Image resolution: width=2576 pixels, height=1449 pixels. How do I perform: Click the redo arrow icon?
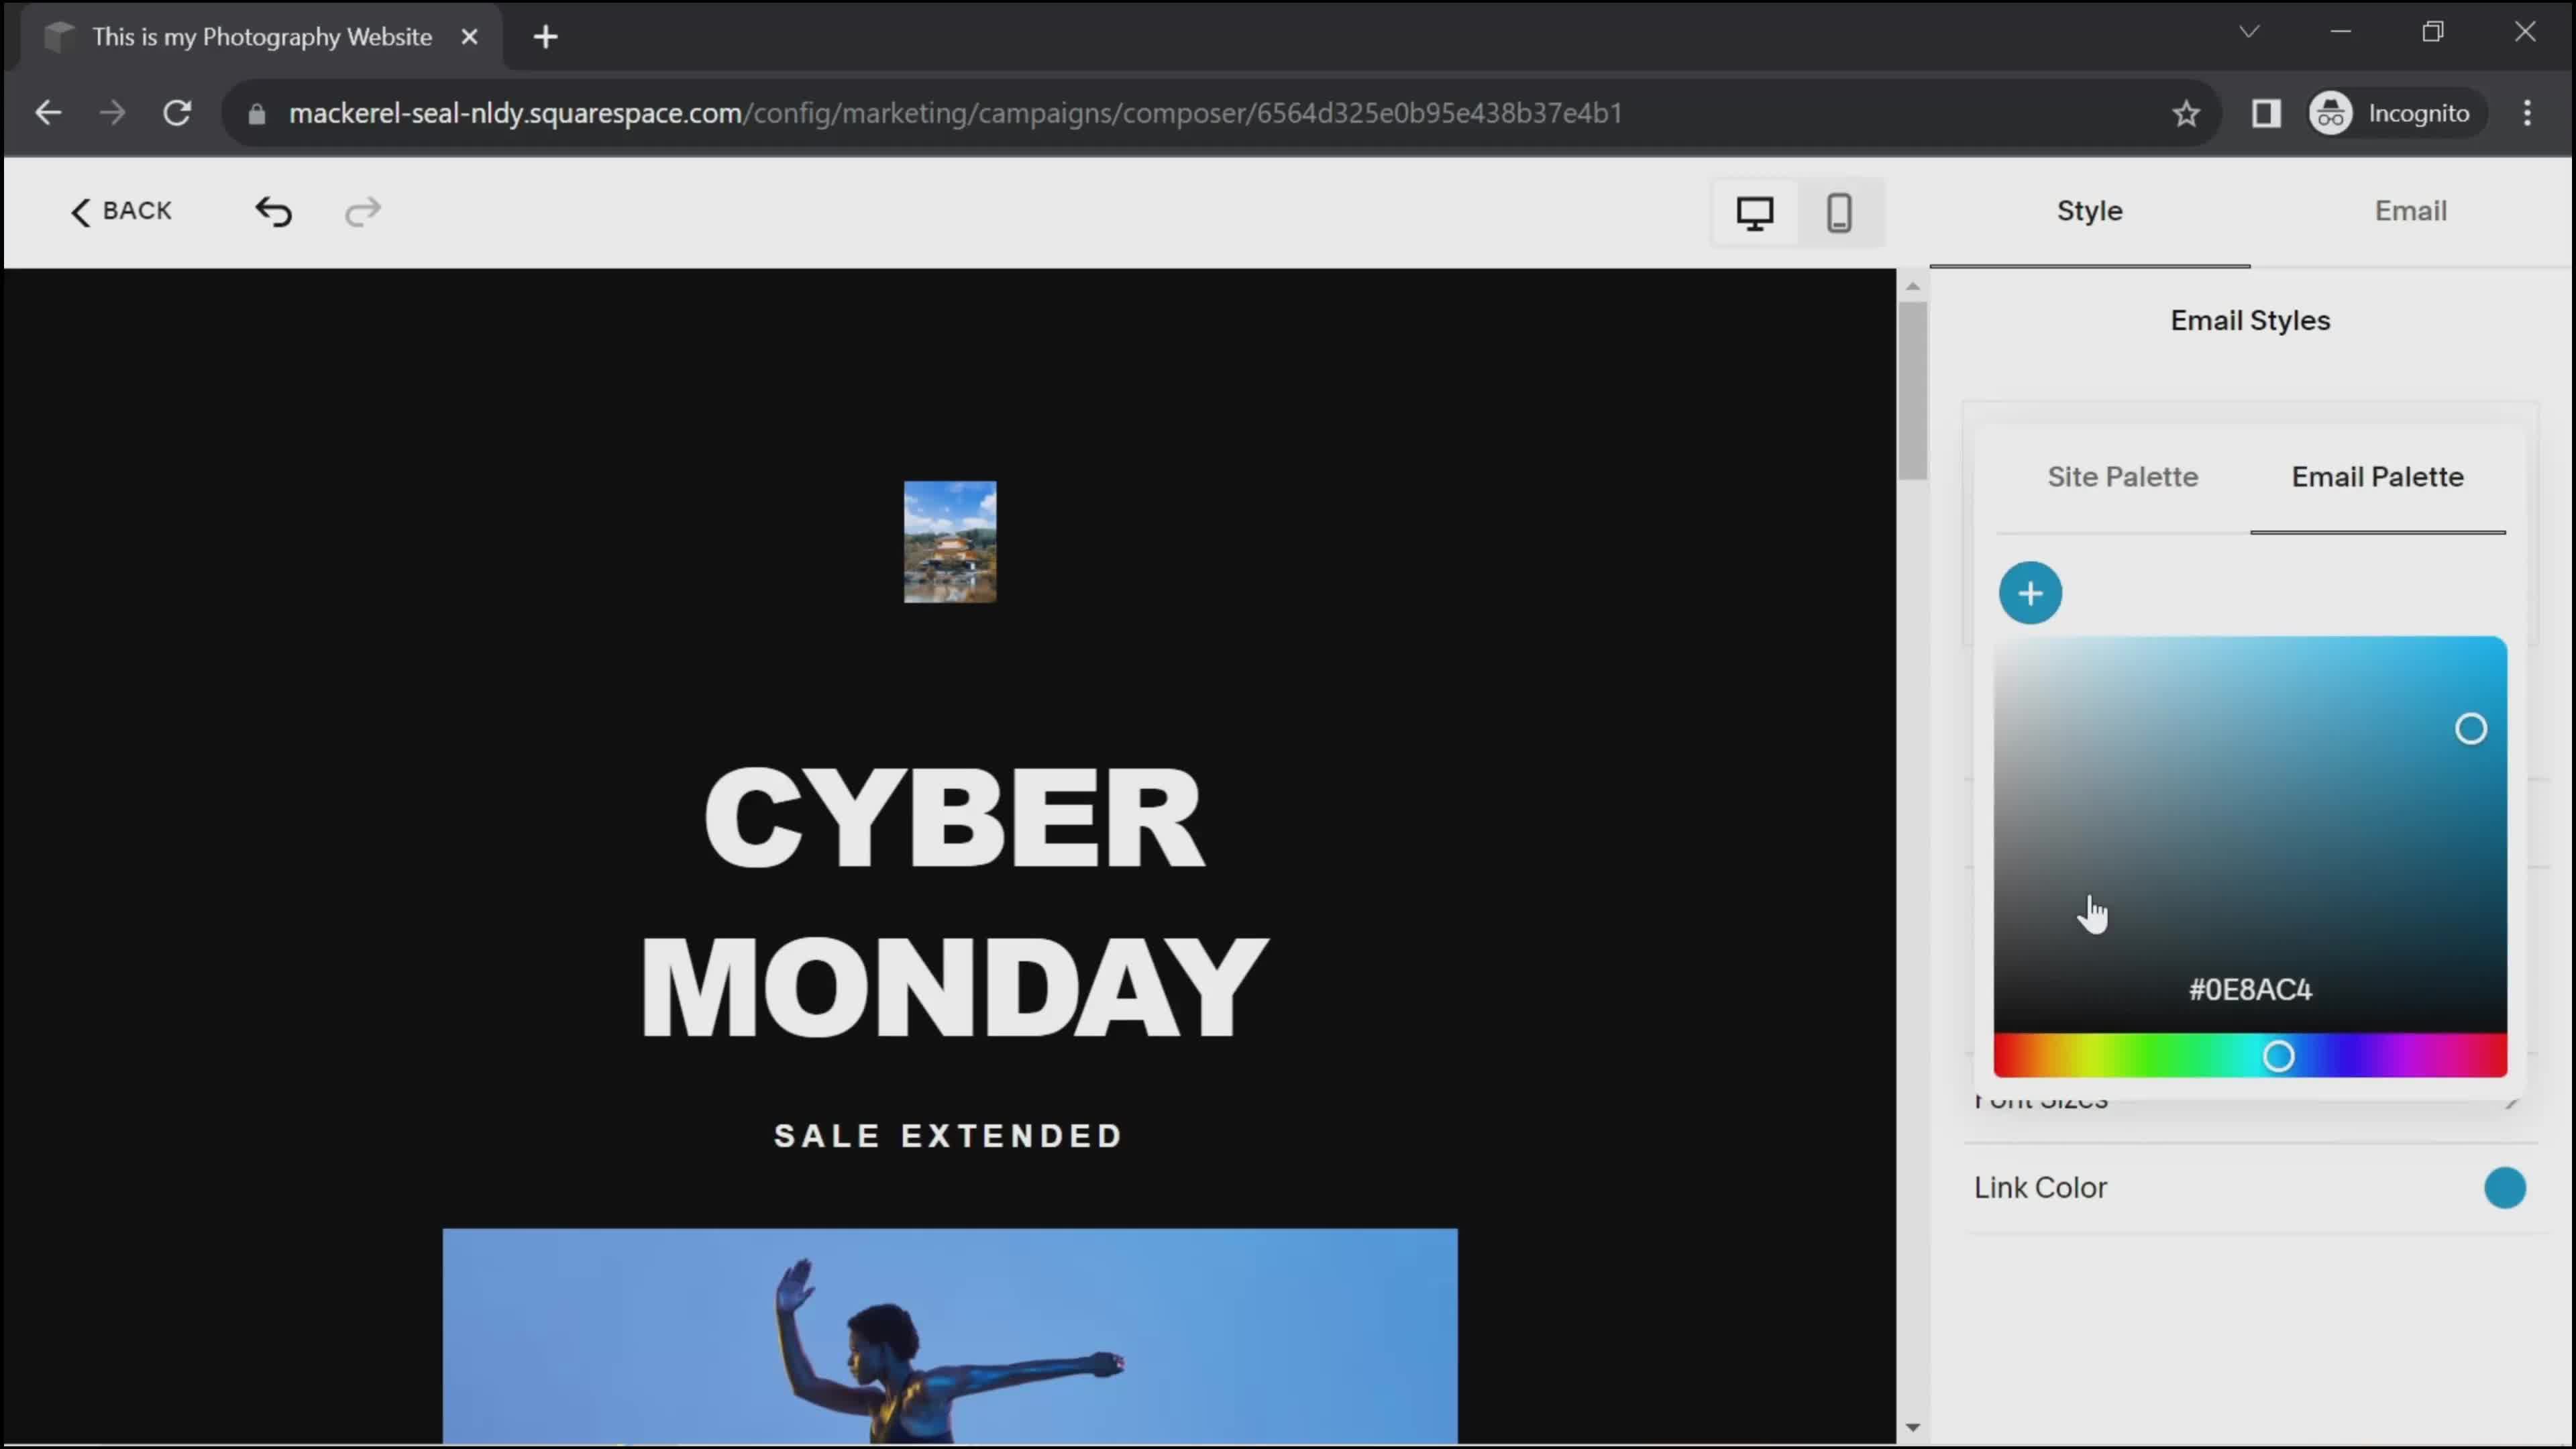pos(361,211)
